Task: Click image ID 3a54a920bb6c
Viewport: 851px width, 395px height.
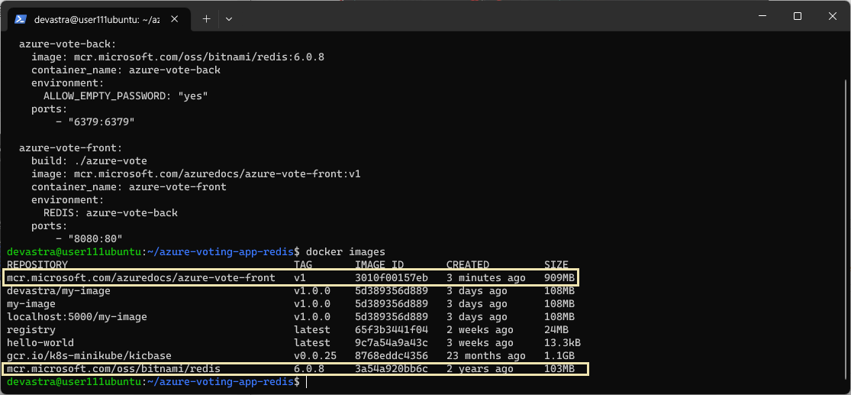Action: tap(392, 370)
